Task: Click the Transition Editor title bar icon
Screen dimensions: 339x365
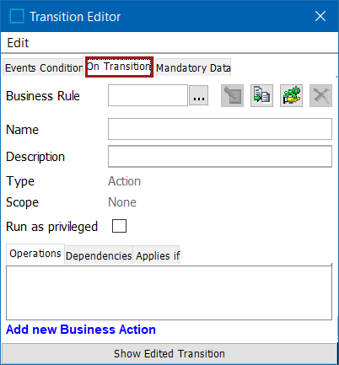Action: pos(17,16)
